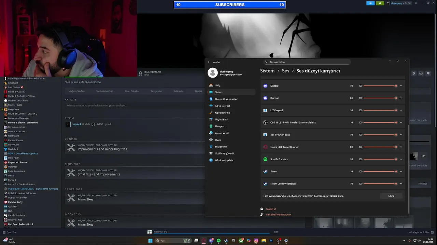Screen dimensions: 437x245
Task: Open Xbox app from the taskbar
Action: [x=241, y=241]
